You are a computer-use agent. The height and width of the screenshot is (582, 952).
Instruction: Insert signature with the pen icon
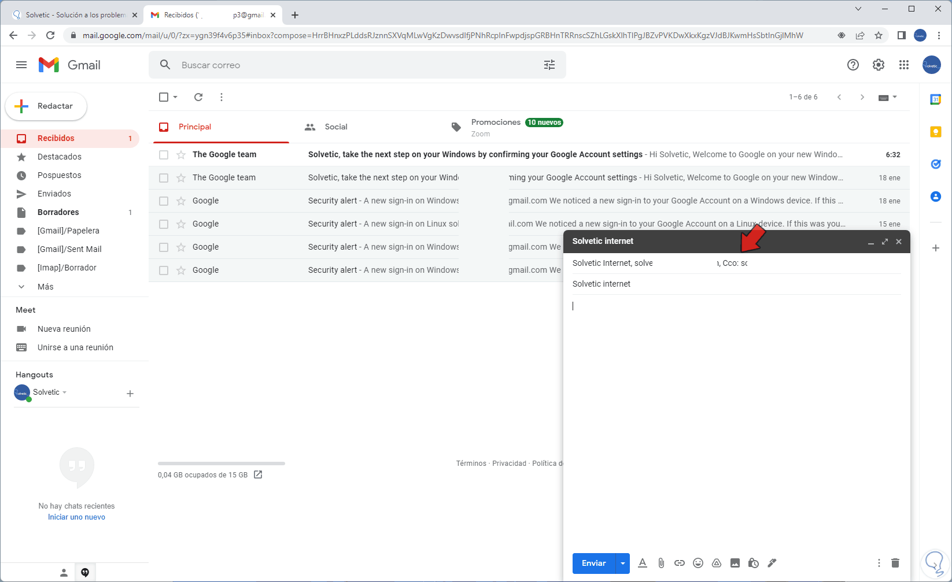coord(772,564)
